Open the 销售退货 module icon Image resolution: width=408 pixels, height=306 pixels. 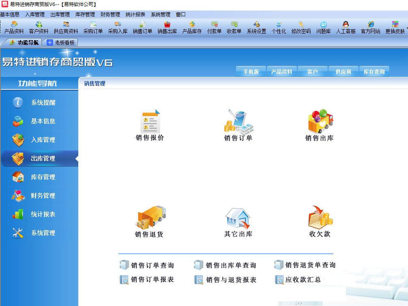click(150, 218)
